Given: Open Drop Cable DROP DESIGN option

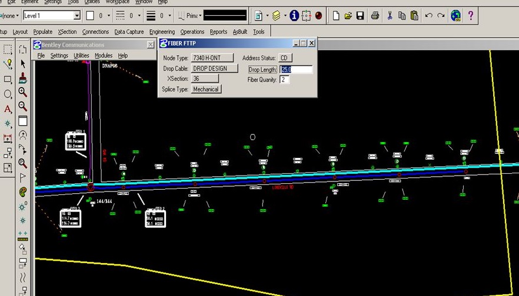Looking at the screenshot, I should pyautogui.click(x=214, y=68).
